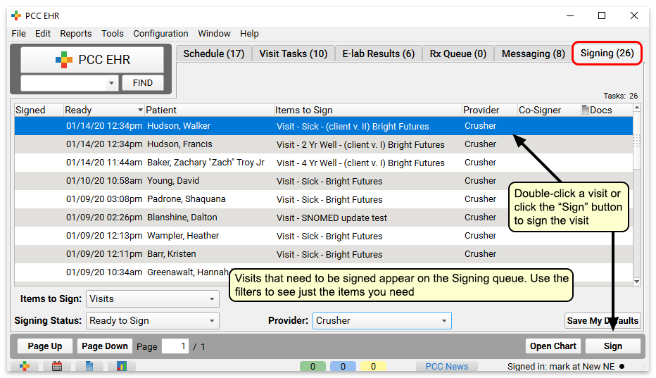
Task: Click Signed in: mark at New NE
Action: point(561,367)
